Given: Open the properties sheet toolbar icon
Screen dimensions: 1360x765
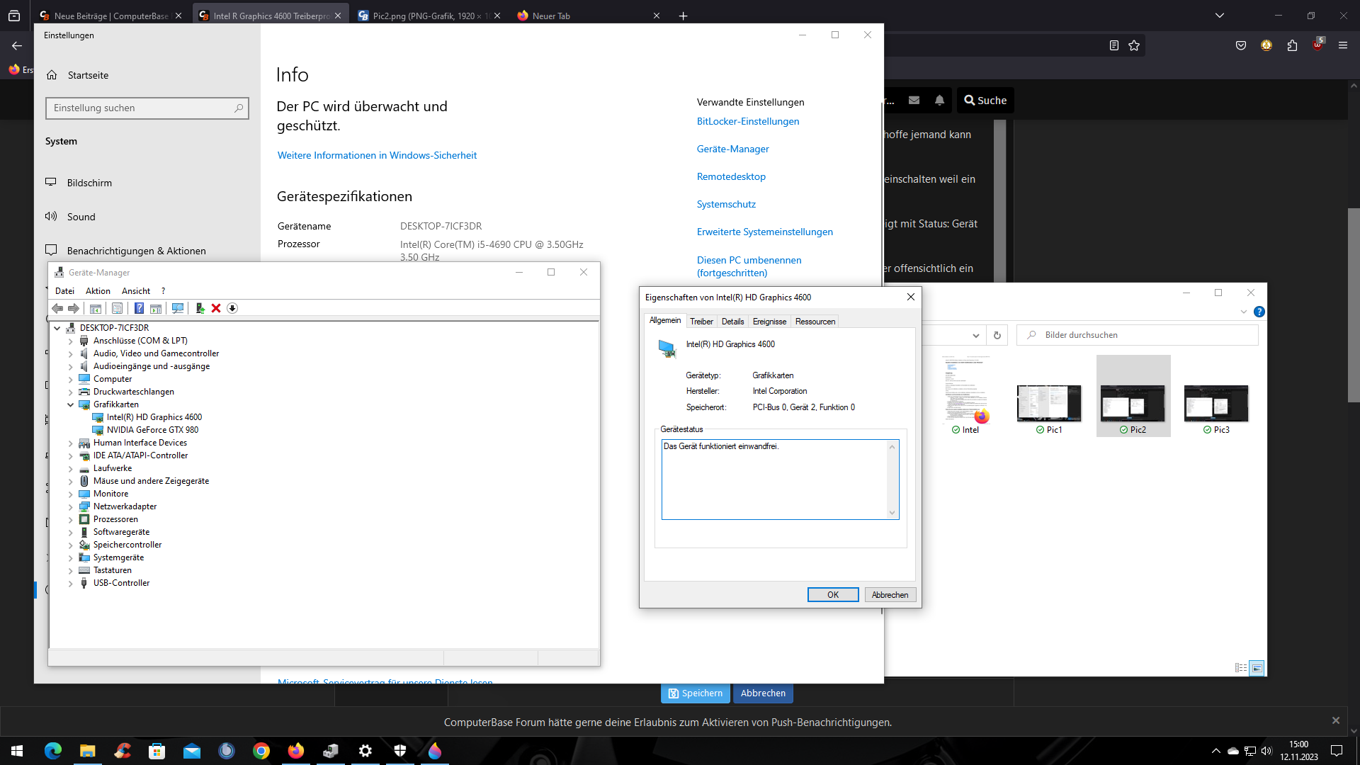Looking at the screenshot, I should coord(118,308).
